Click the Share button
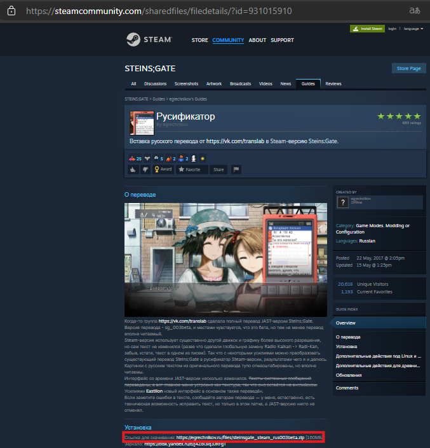Viewport: 430px width, 448px height. 218,169
